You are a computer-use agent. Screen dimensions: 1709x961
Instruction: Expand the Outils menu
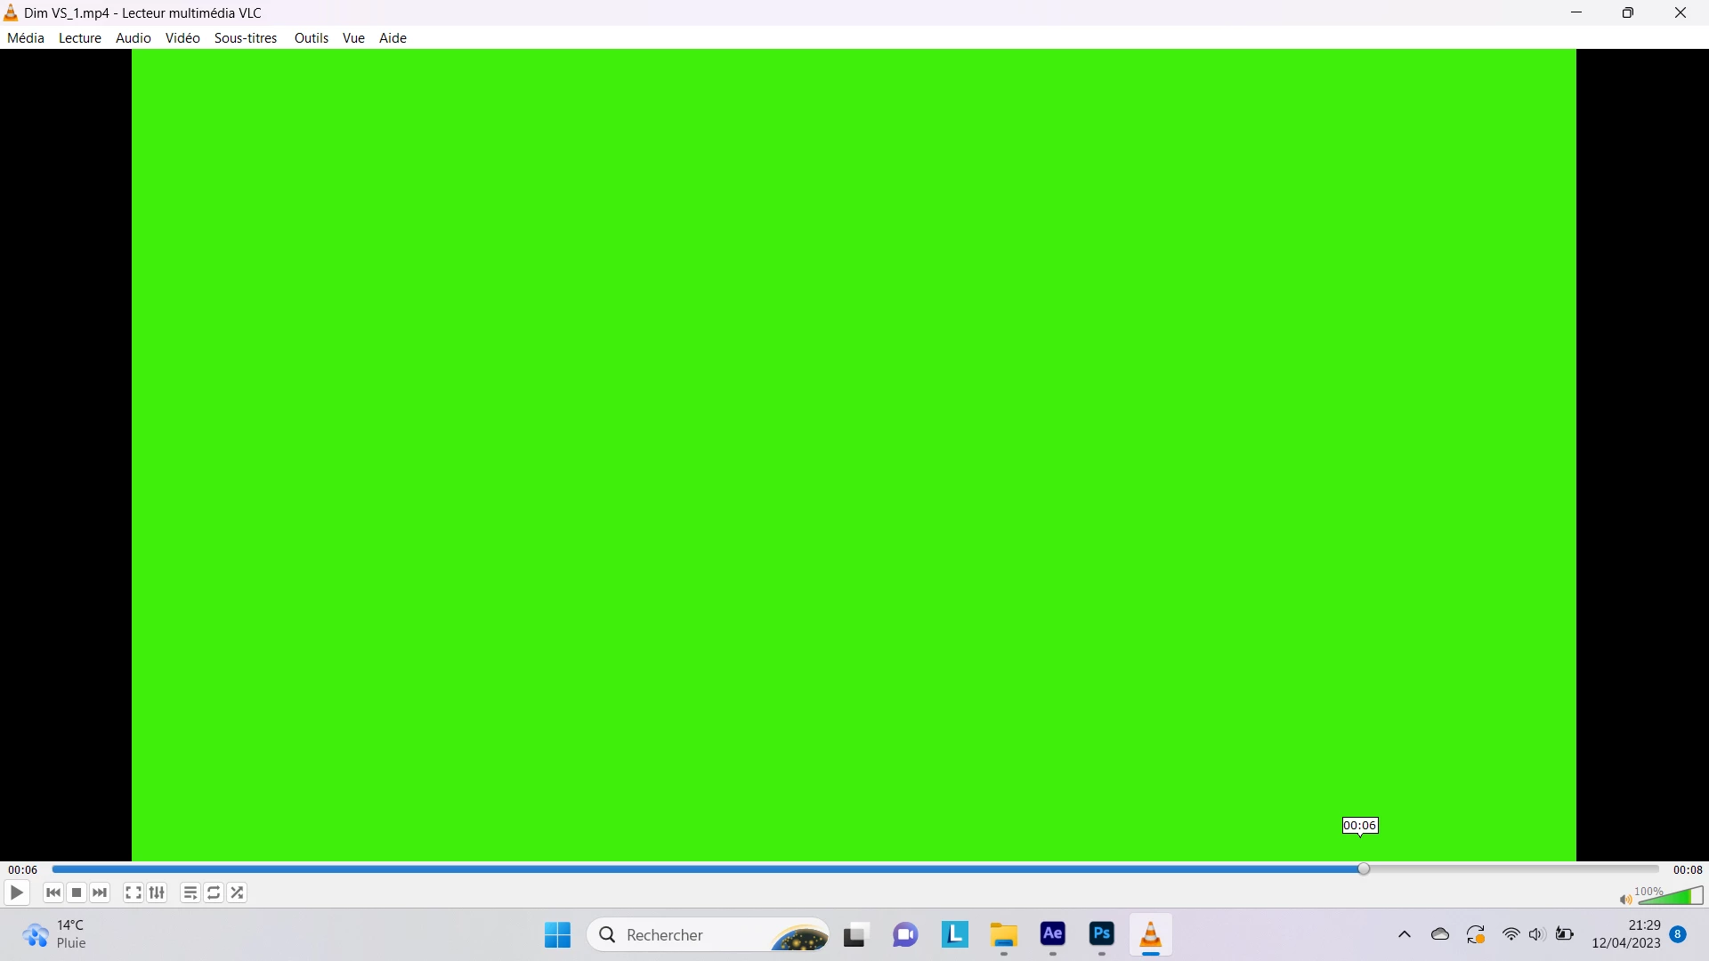[x=312, y=38]
